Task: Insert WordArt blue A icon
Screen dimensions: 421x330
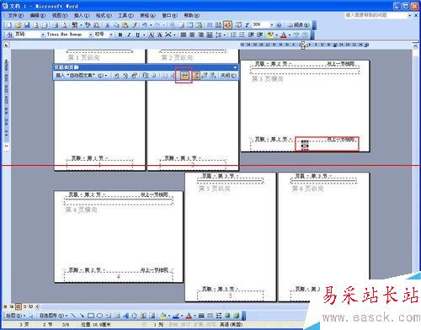Action: 125,316
